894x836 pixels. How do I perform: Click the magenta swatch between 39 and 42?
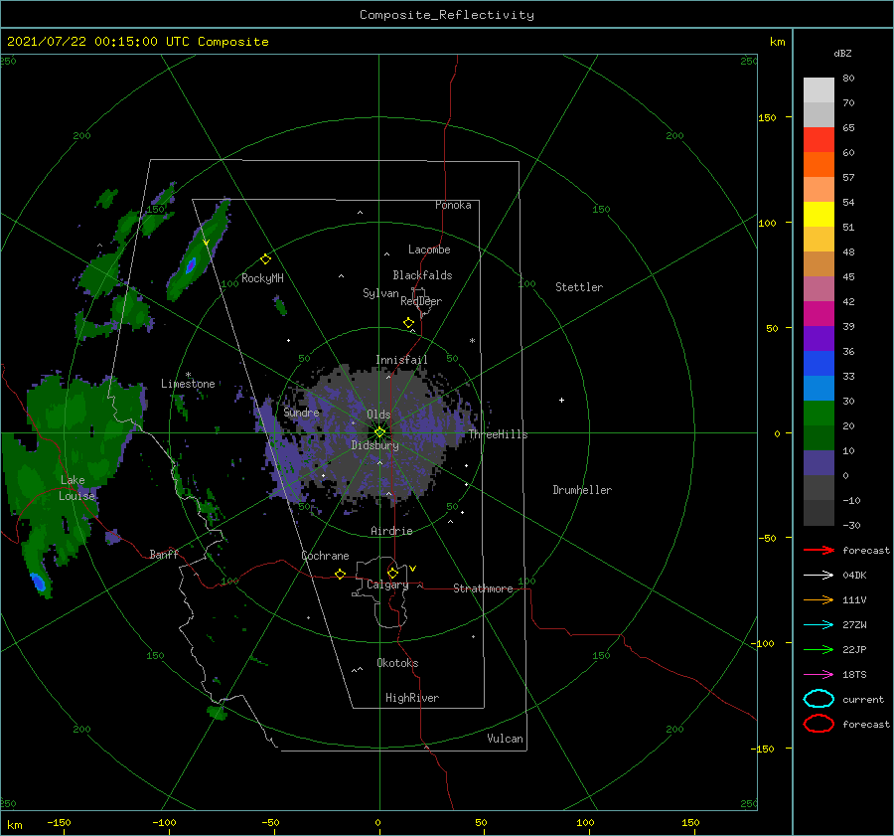(x=819, y=314)
